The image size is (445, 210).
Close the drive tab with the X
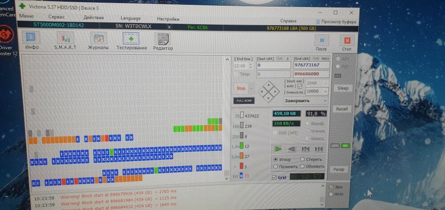pos(169,27)
